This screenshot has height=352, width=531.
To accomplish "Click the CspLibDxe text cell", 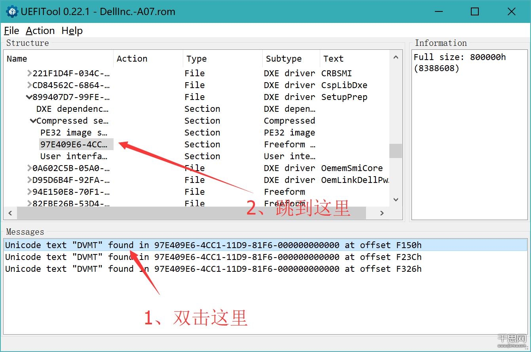I will (344, 85).
